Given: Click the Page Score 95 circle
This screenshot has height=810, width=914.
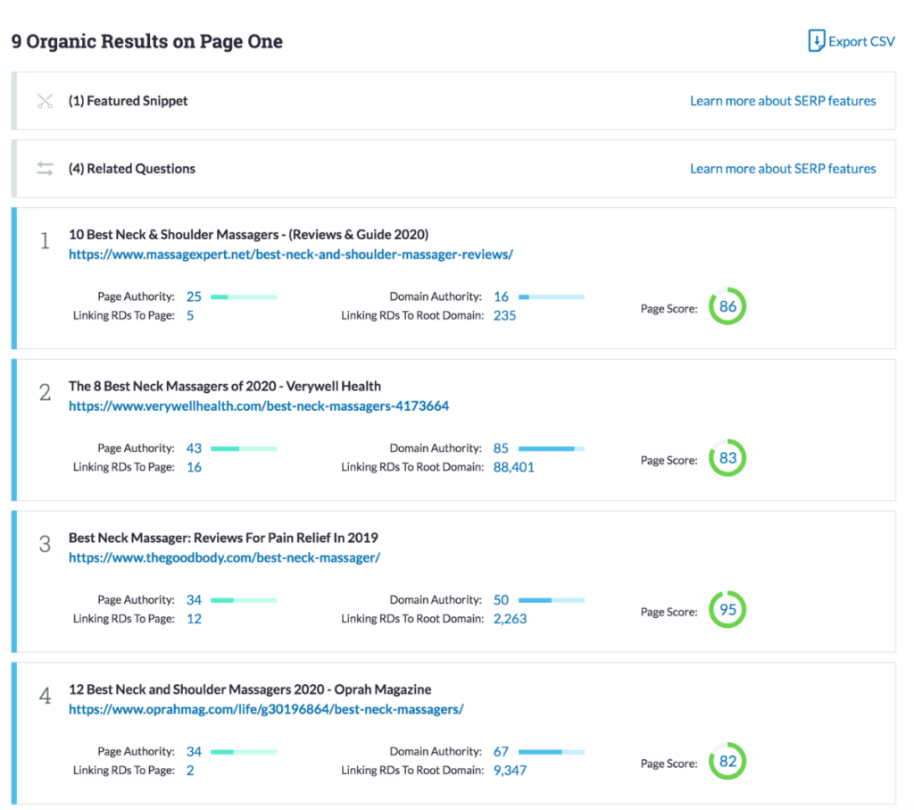Looking at the screenshot, I should (727, 609).
